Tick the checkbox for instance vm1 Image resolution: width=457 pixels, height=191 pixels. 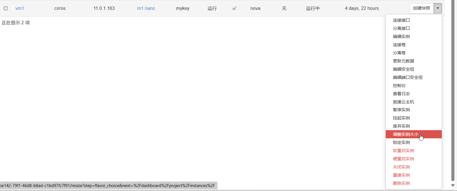(6, 8)
